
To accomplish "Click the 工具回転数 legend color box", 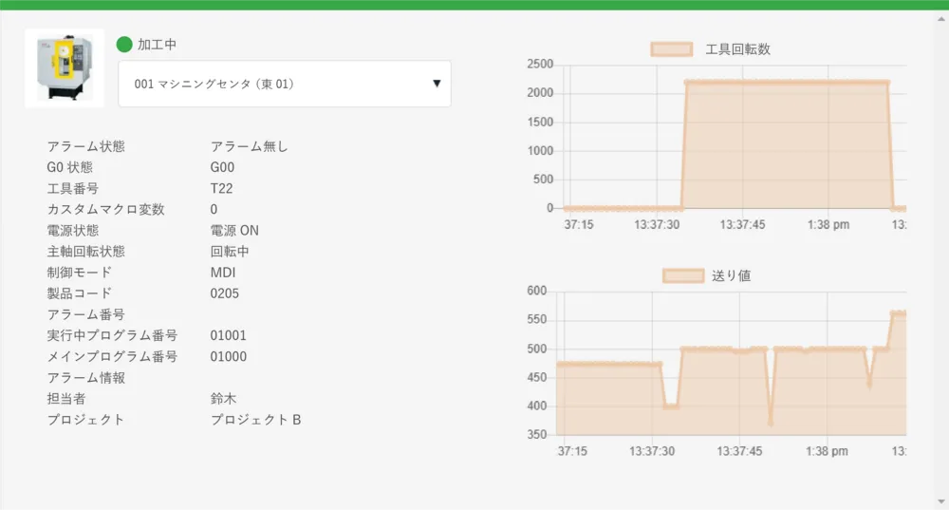I will (x=671, y=49).
